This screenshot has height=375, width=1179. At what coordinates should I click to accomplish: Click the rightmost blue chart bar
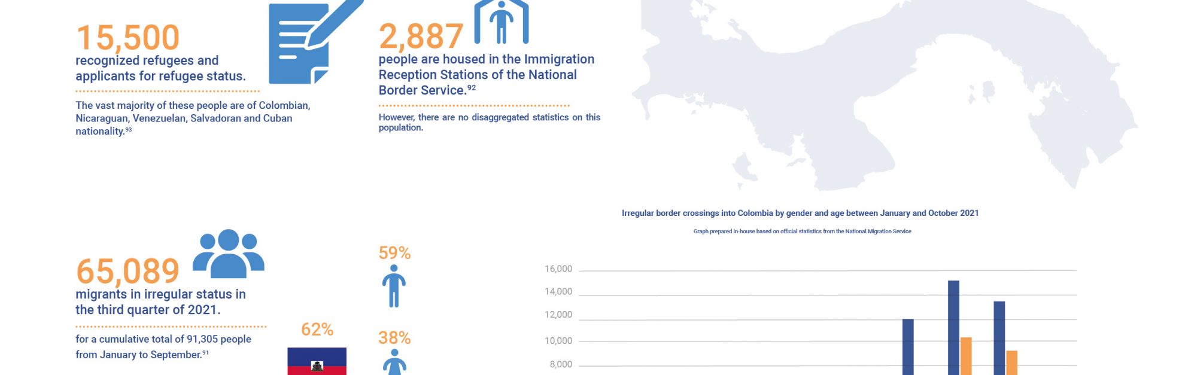coord(999,338)
